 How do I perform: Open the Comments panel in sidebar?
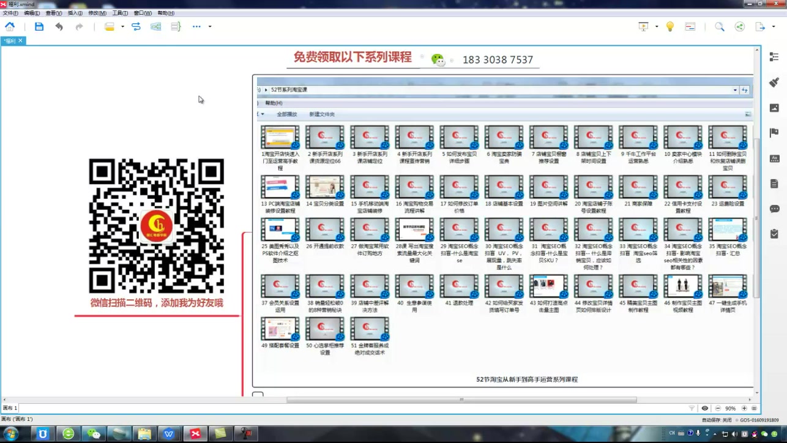point(774,209)
